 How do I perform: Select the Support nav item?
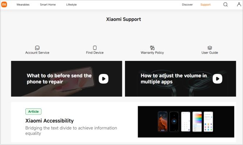pyautogui.click(x=205, y=5)
